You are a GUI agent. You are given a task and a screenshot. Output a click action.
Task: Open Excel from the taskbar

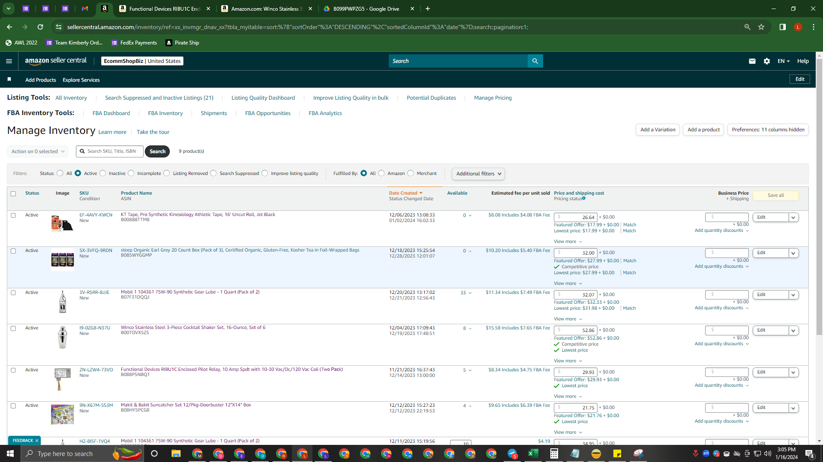tap(533, 453)
